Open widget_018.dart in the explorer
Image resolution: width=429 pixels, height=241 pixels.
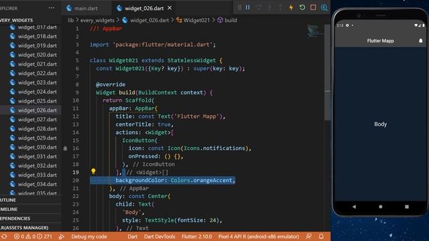tap(38, 36)
